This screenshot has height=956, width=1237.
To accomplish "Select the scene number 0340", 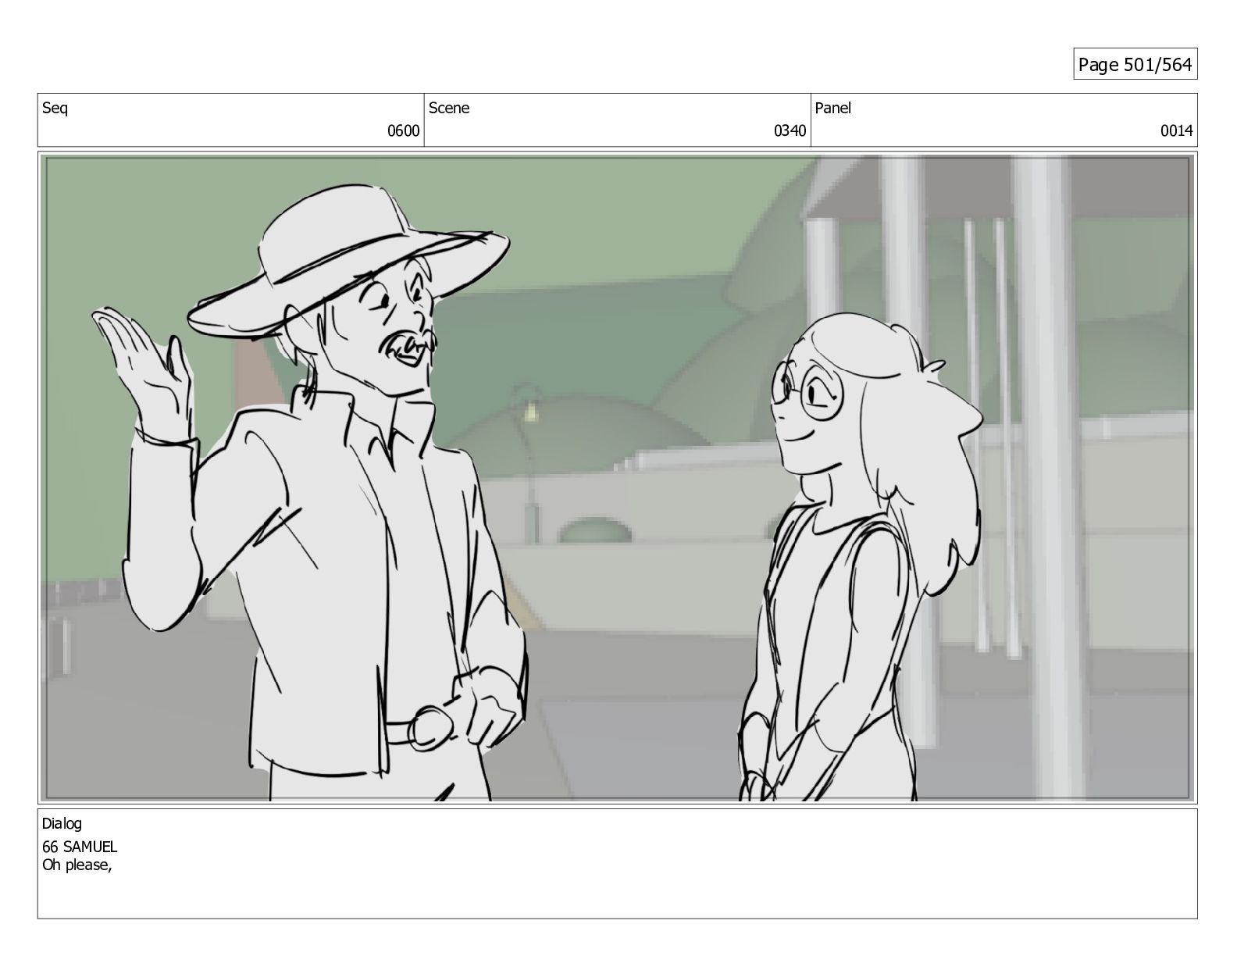I will pyautogui.click(x=790, y=131).
